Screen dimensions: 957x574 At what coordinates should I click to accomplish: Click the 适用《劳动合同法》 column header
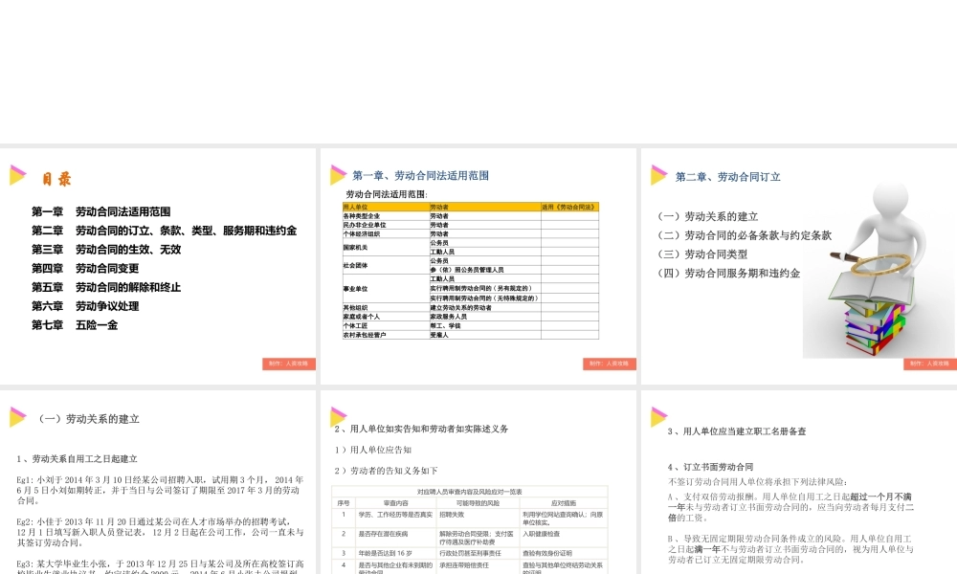click(569, 207)
